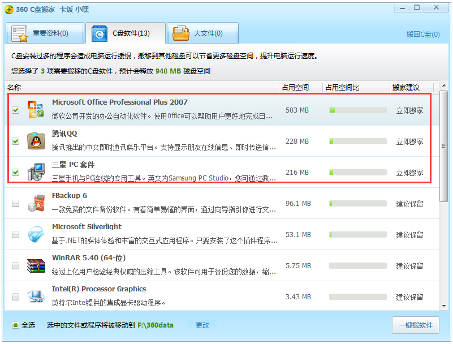Click 腾讯QQ space usage bar

358,141
